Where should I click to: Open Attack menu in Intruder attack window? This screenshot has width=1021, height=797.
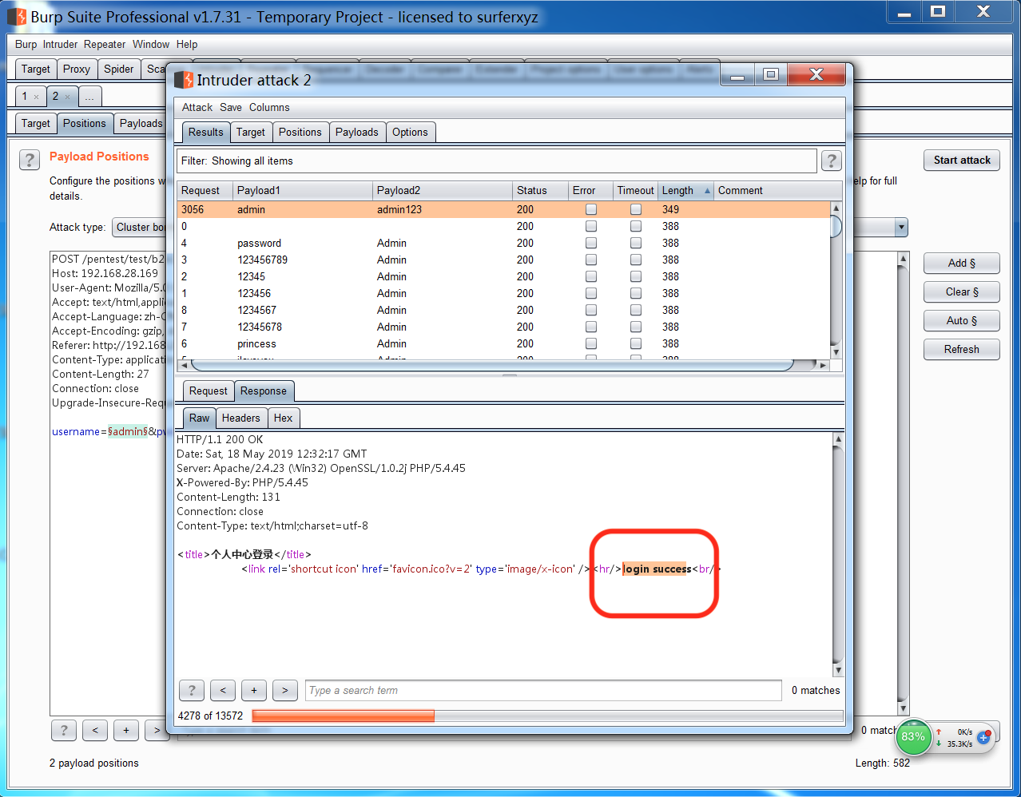[x=197, y=107]
